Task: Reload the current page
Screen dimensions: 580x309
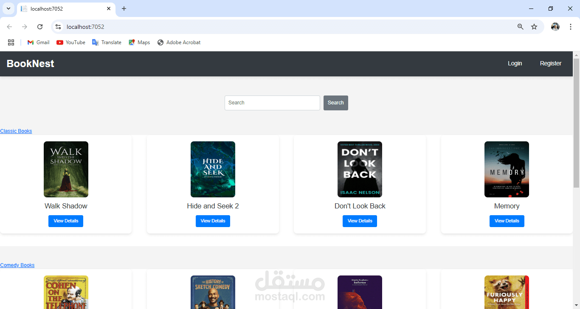Action: pyautogui.click(x=40, y=27)
